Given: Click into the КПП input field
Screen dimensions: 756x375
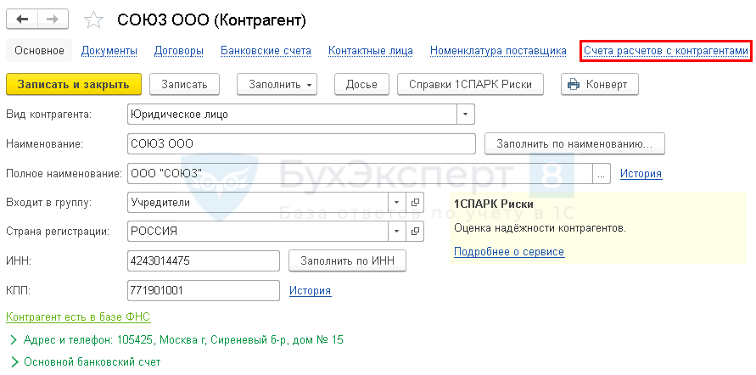Looking at the screenshot, I should coord(204,291).
